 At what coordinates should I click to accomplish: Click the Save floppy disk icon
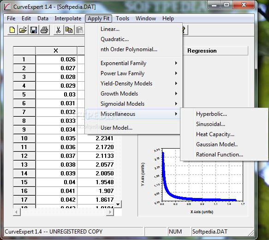pyautogui.click(x=34, y=30)
